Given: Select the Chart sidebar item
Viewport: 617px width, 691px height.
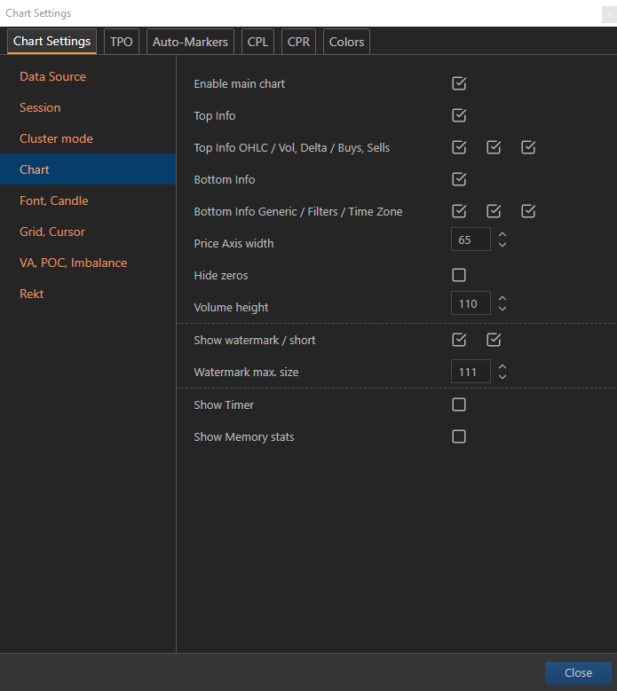Looking at the screenshot, I should [88, 169].
